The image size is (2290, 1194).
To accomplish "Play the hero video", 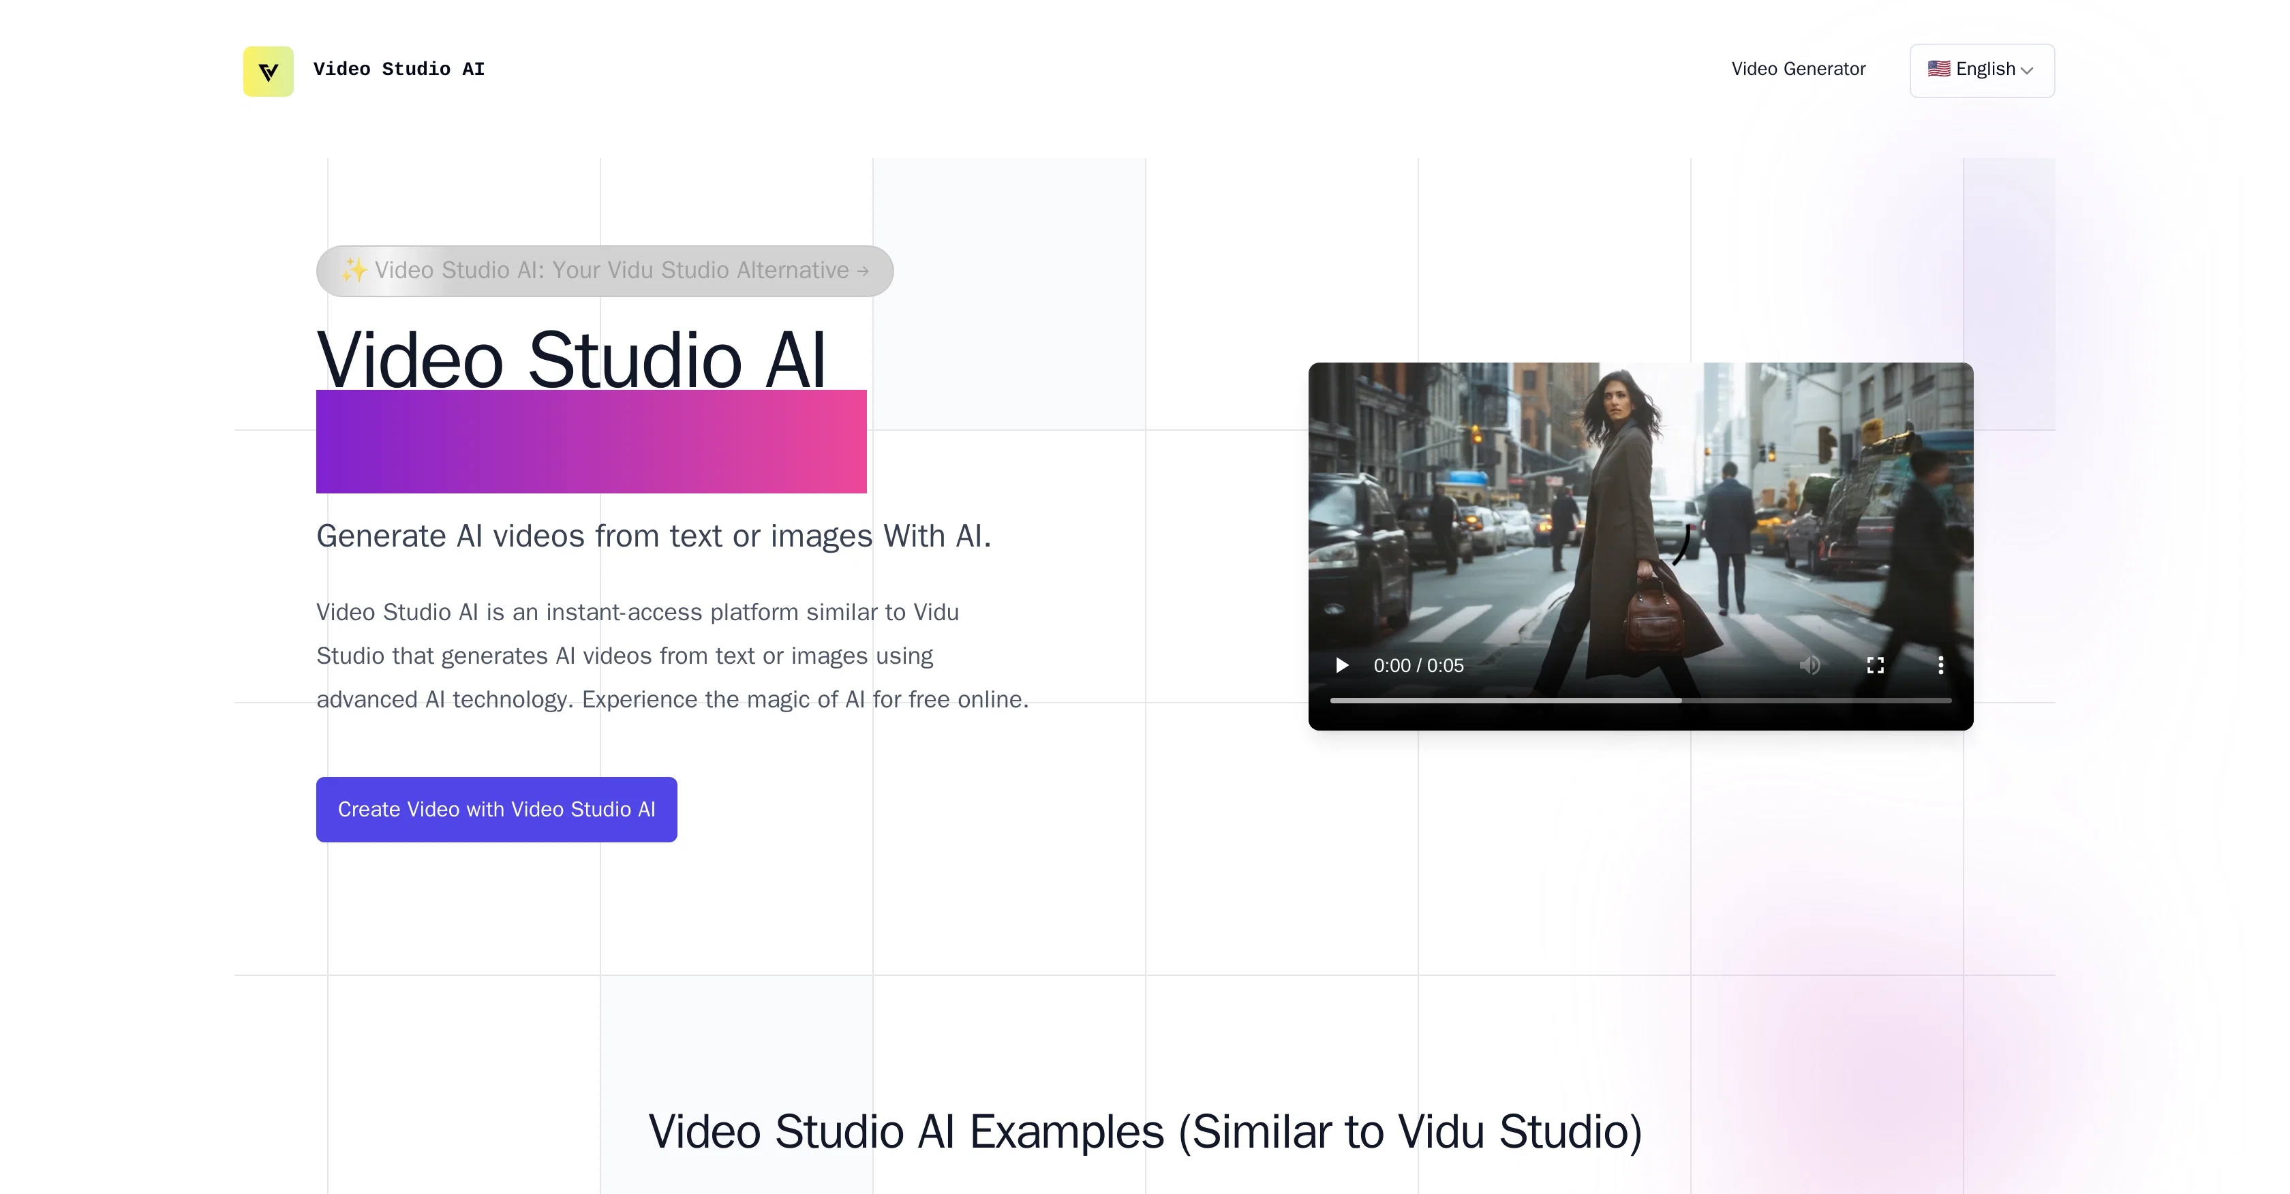I will pos(1341,665).
